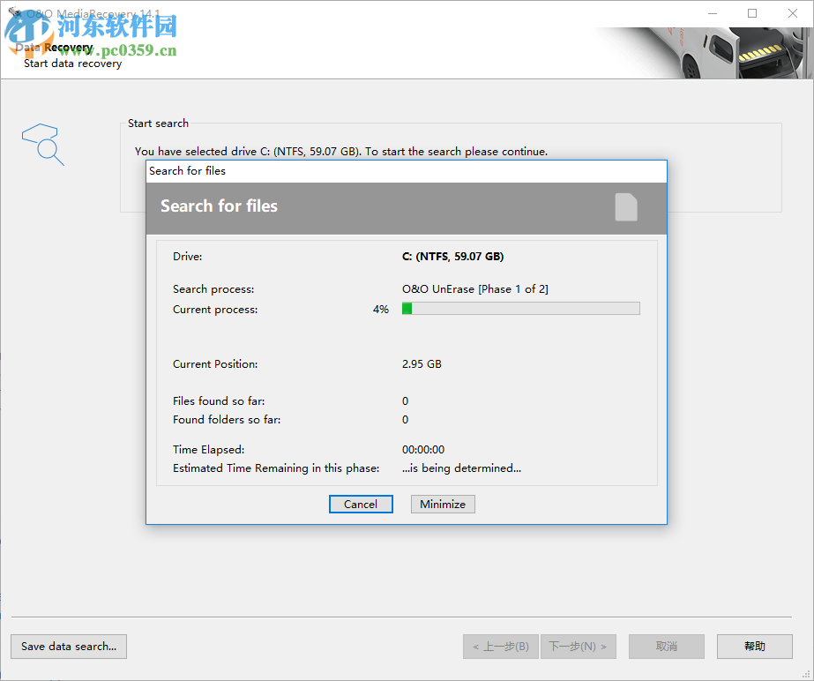Image resolution: width=814 pixels, height=681 pixels.
Task: Click 'Files found so far:' label
Action: tap(219, 401)
